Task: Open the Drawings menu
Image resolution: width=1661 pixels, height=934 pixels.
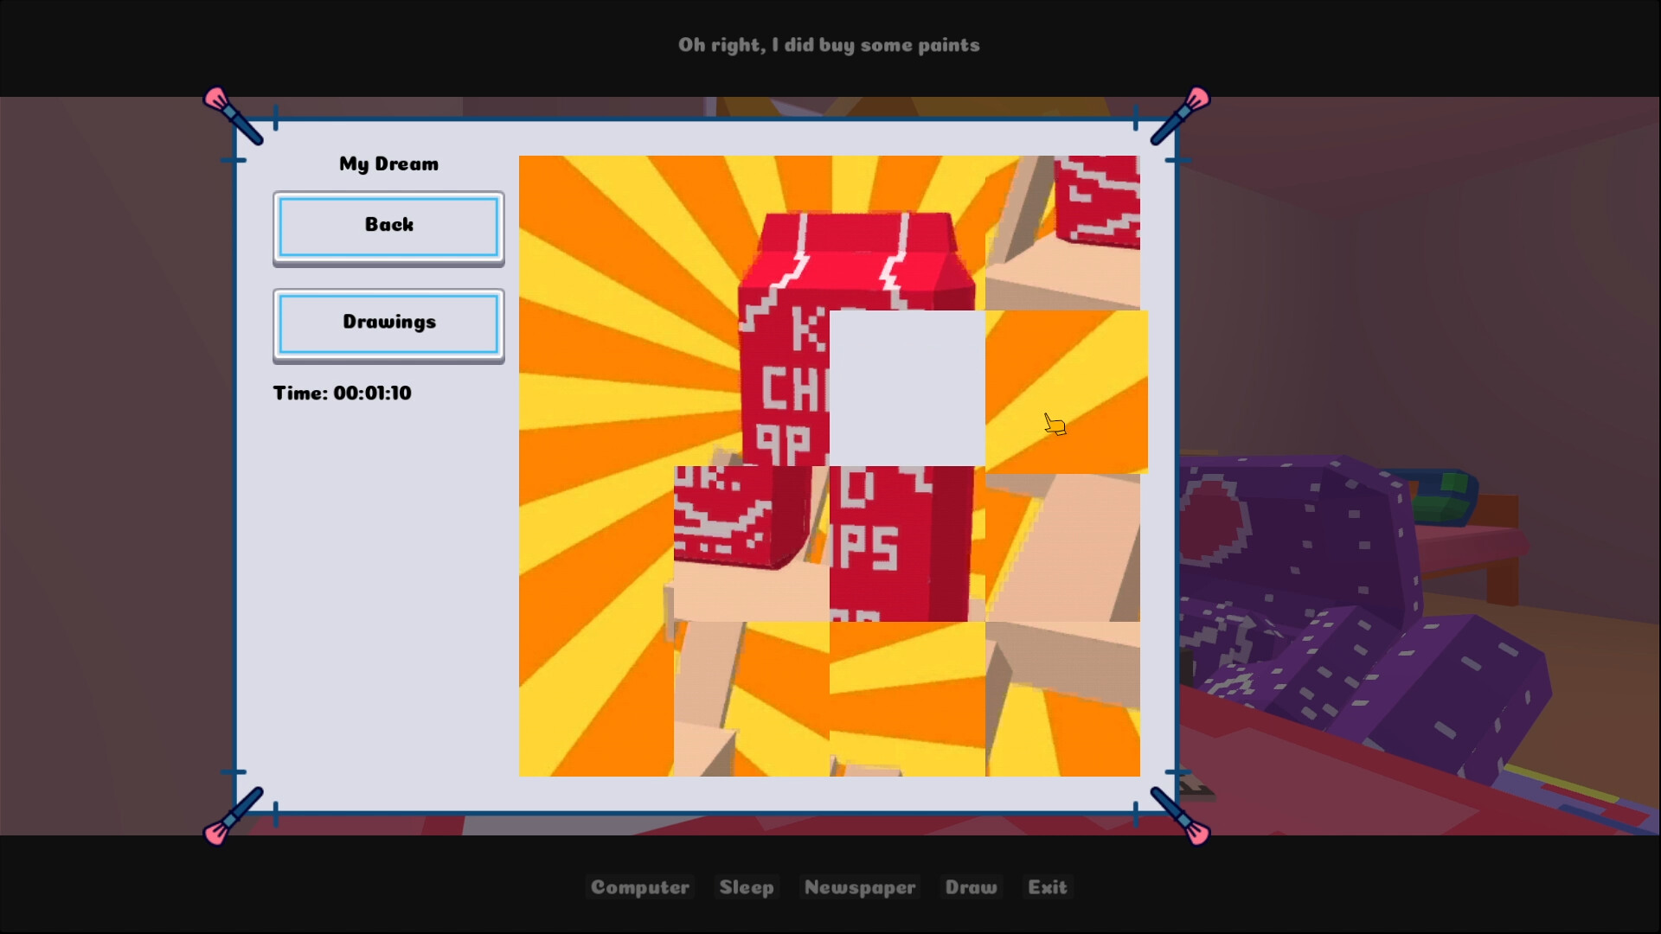Action: click(388, 323)
